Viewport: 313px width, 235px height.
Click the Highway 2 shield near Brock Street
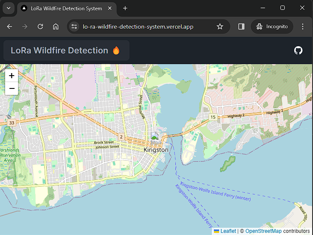coord(121,137)
